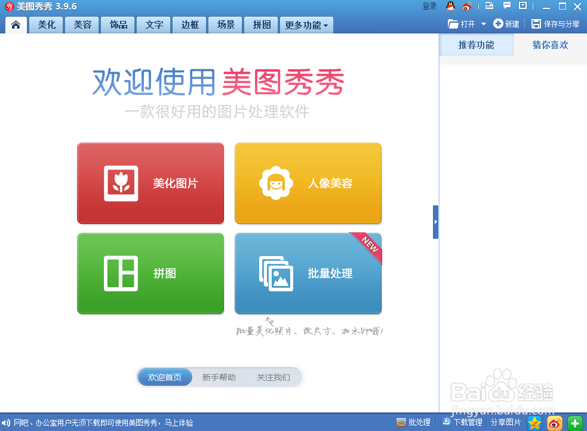Open the document icon in title bar
This screenshot has width=587, height=431.
[489, 5]
